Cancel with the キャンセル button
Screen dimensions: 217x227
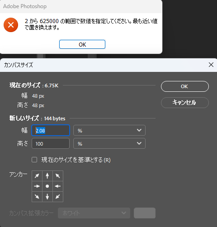185,103
